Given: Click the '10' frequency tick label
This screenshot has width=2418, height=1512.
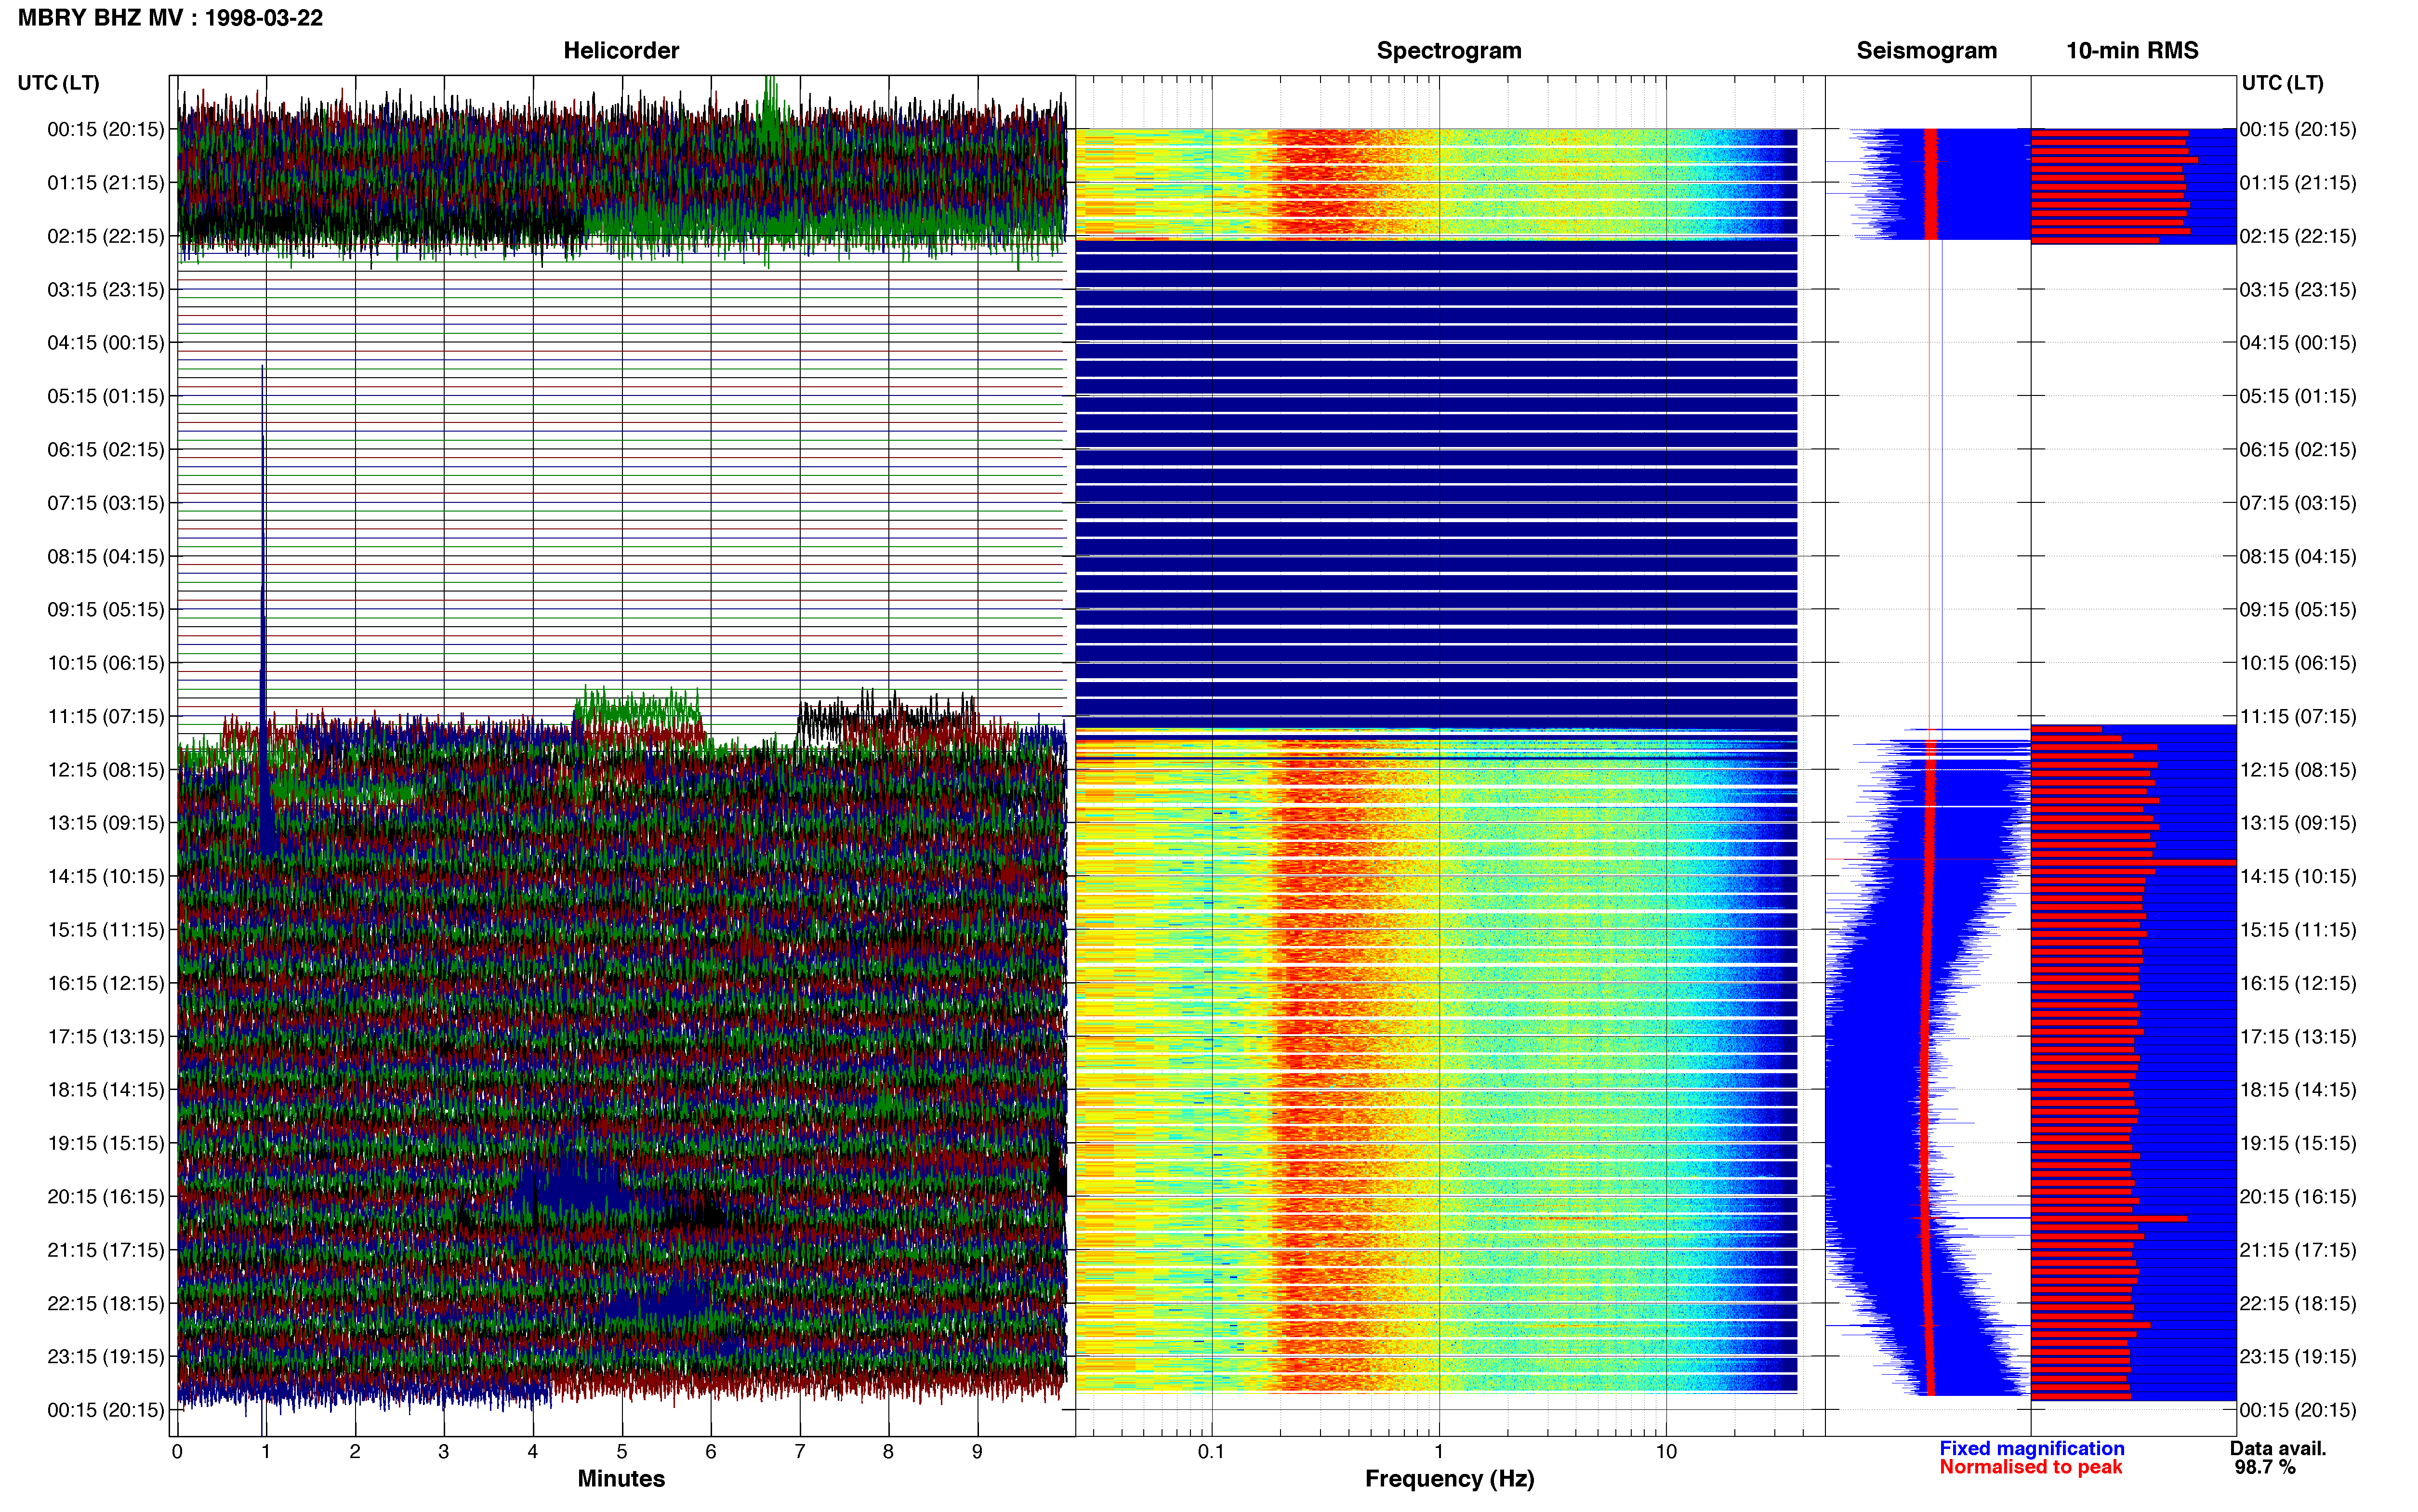Looking at the screenshot, I should tap(1666, 1452).
